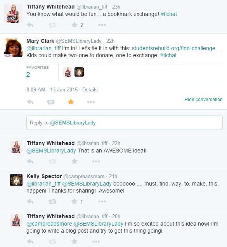Retweet Kelly Spector's tweet
The height and width of the screenshot is (247, 227).
(x=52, y=201)
